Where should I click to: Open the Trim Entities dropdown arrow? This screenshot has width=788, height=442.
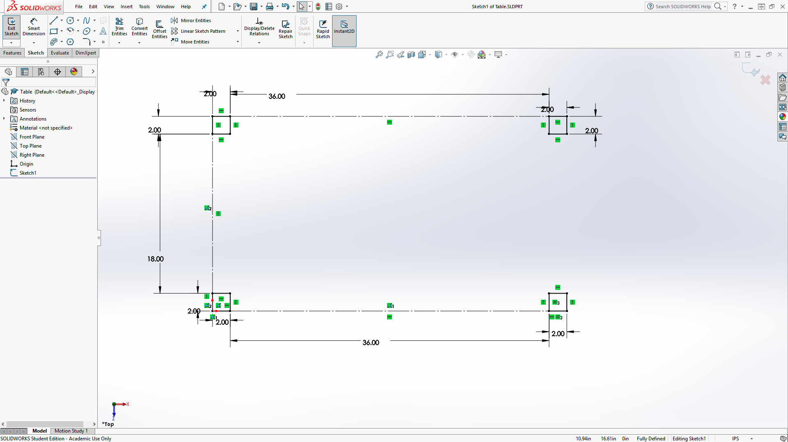click(x=119, y=43)
